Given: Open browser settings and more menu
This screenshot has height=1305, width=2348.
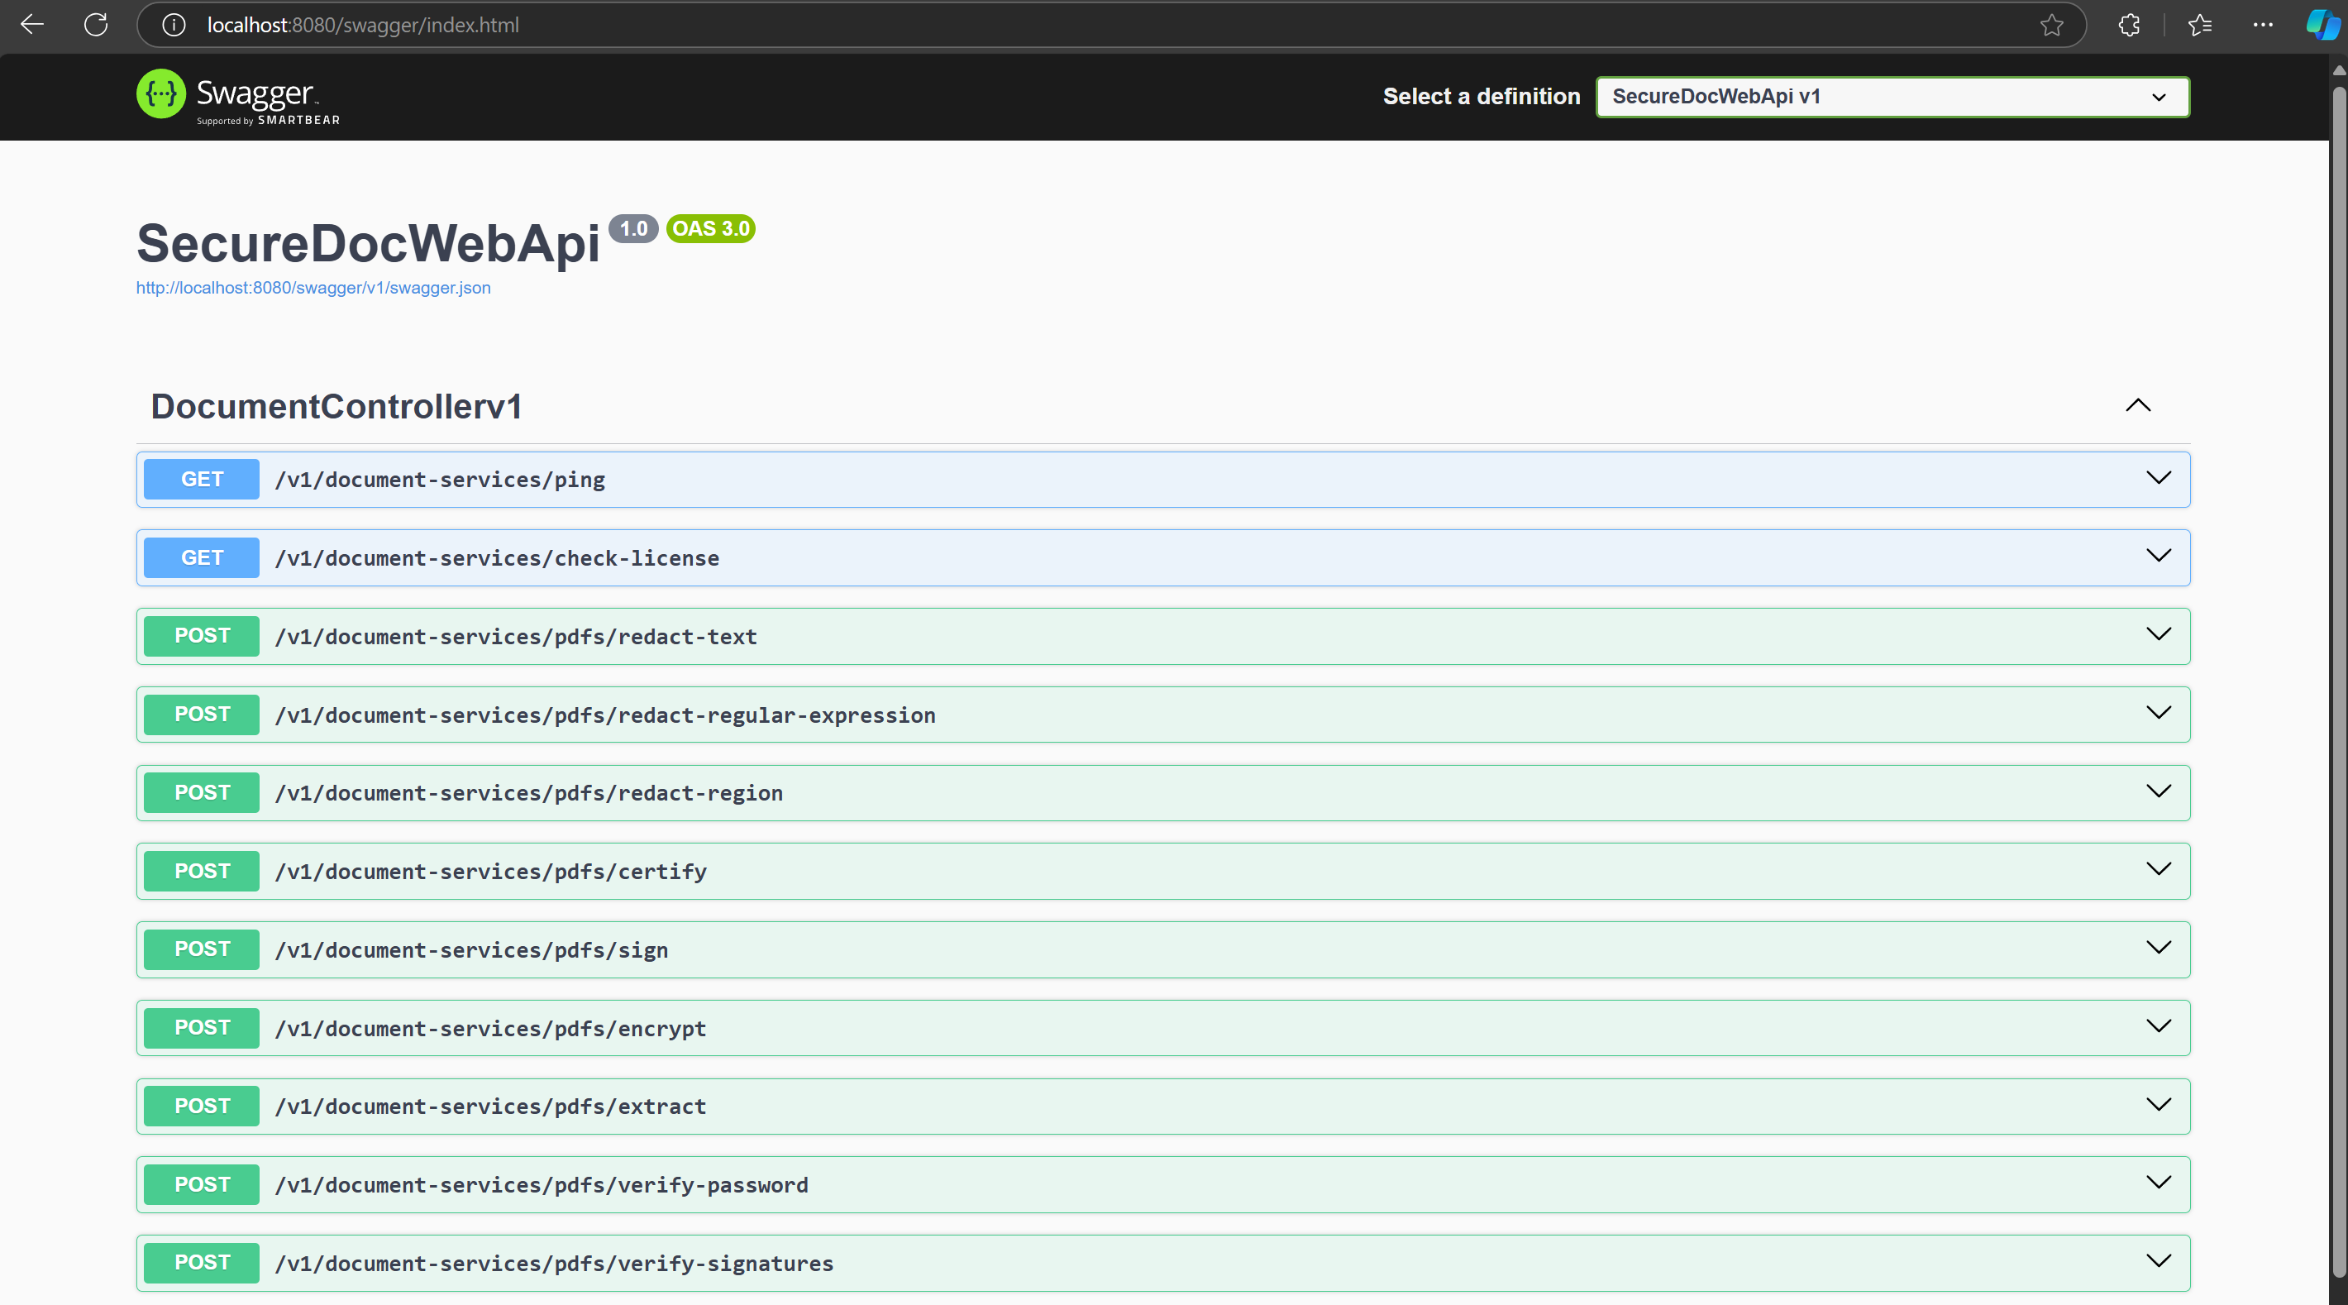Looking at the screenshot, I should click(x=2263, y=25).
